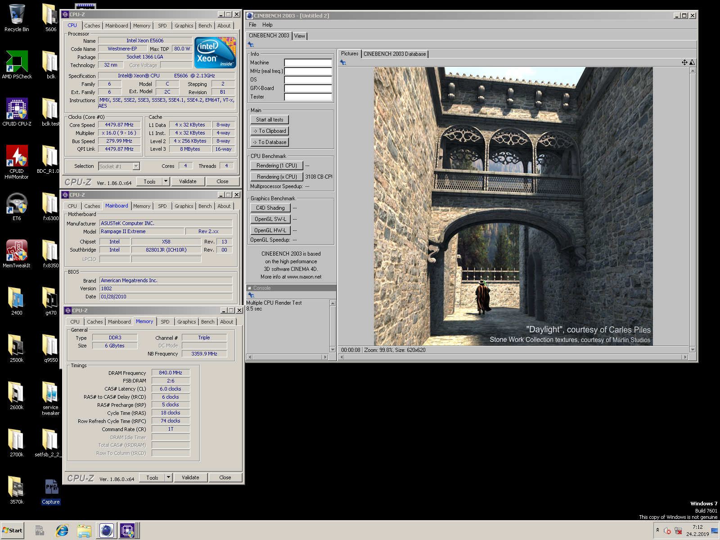Click Validate in bottom CPU-Z window
Screen dimensions: 720x540
click(x=190, y=477)
